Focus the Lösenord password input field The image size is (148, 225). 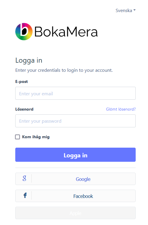(75, 121)
